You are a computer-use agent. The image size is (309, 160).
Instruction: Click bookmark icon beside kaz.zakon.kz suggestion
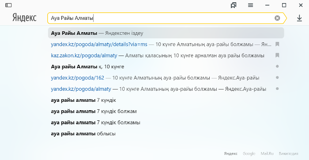(277, 55)
